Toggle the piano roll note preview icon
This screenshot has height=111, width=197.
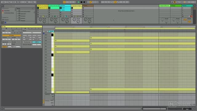point(44,34)
